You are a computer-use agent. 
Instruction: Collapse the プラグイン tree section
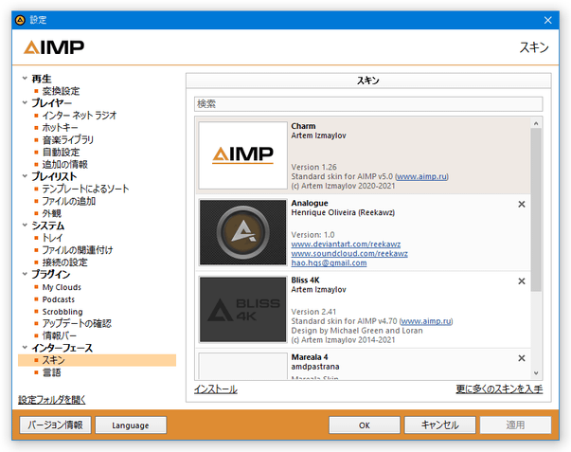point(25,274)
